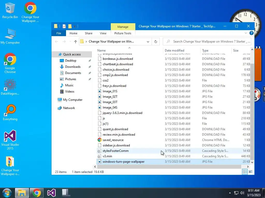Go to Music in navigation pane
This screenshot has height=198, width=265.
[x=69, y=85]
